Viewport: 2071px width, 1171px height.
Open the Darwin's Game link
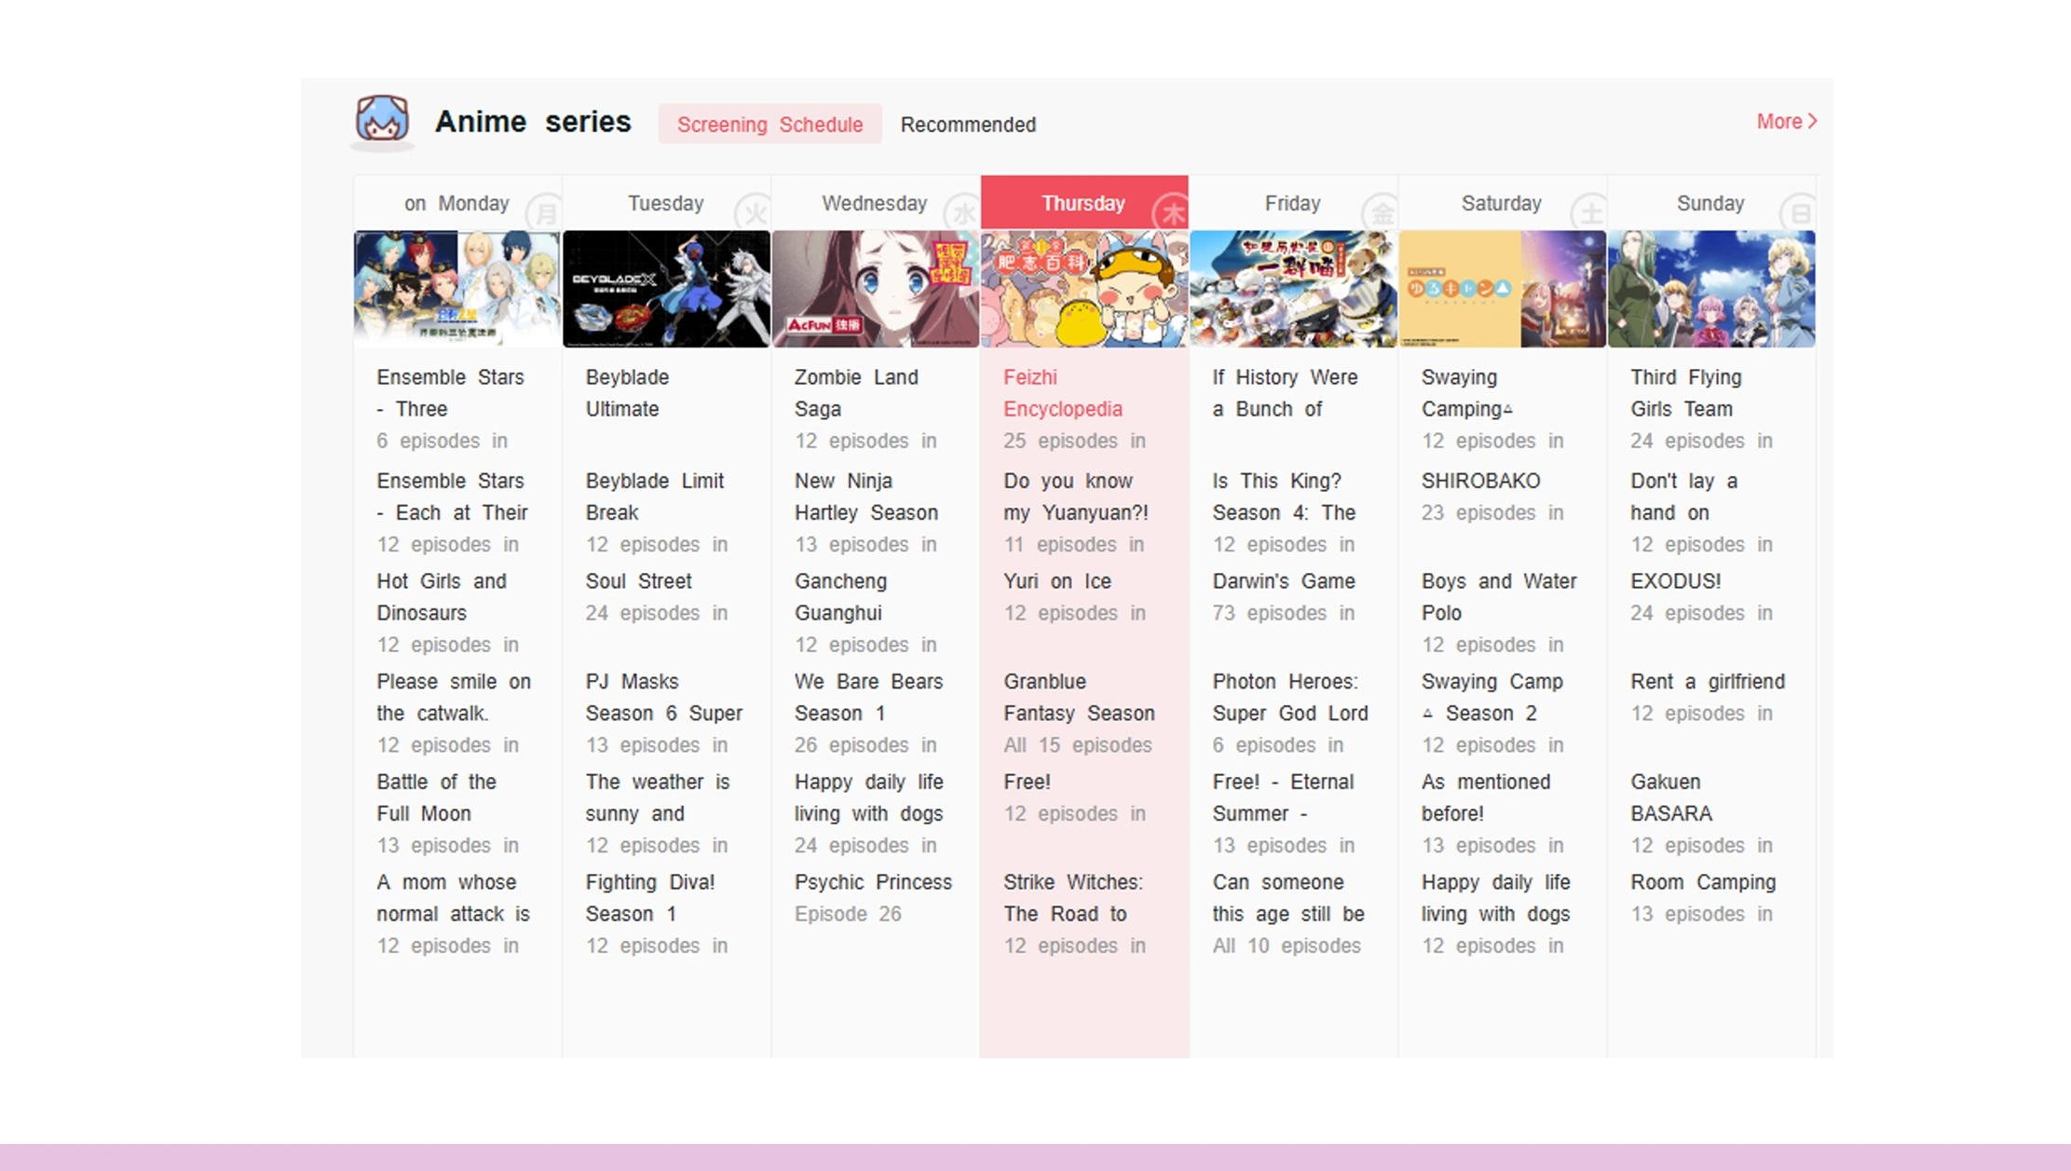[x=1283, y=581]
